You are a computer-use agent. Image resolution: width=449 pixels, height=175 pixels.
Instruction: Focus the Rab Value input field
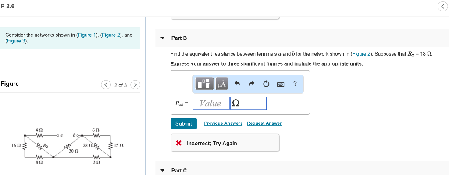click(x=211, y=103)
